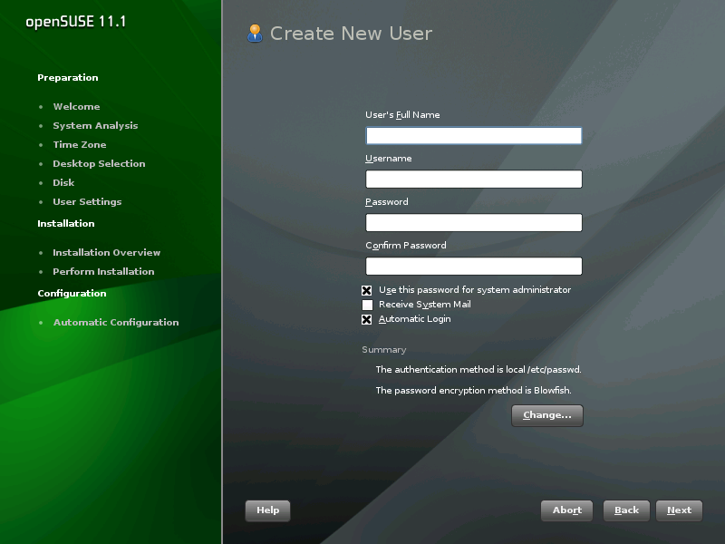Click the User's Full Name field
This screenshot has height=544, width=725.
473,136
